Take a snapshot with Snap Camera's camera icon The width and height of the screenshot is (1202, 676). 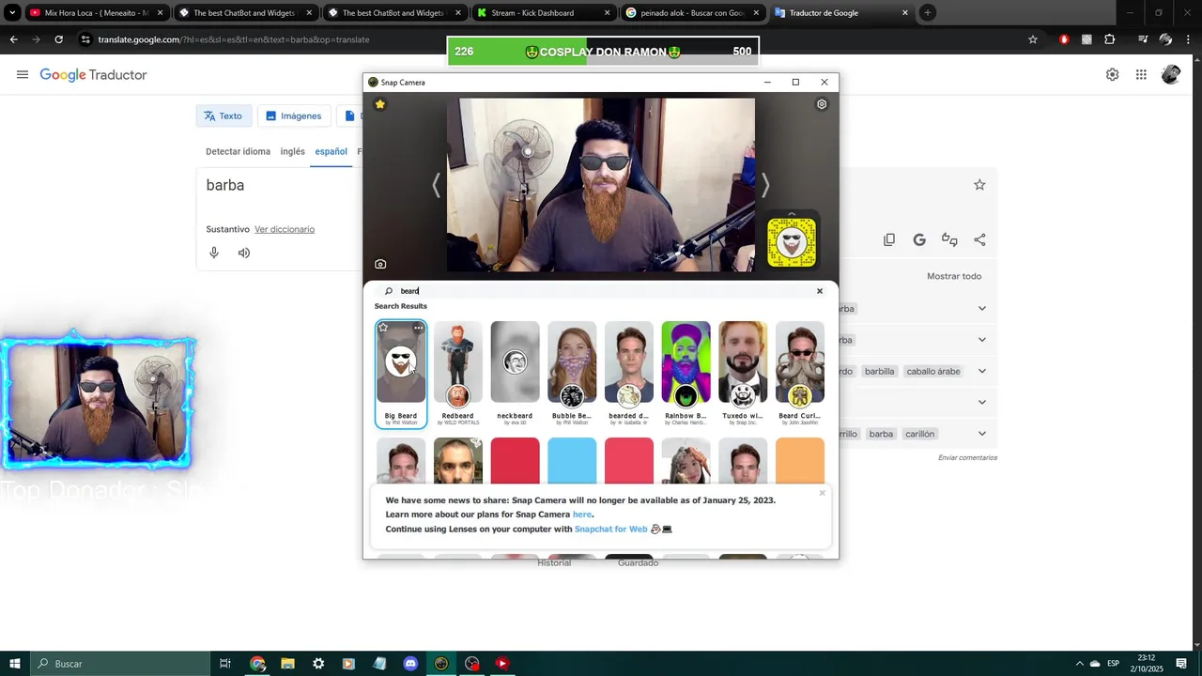[x=380, y=265]
